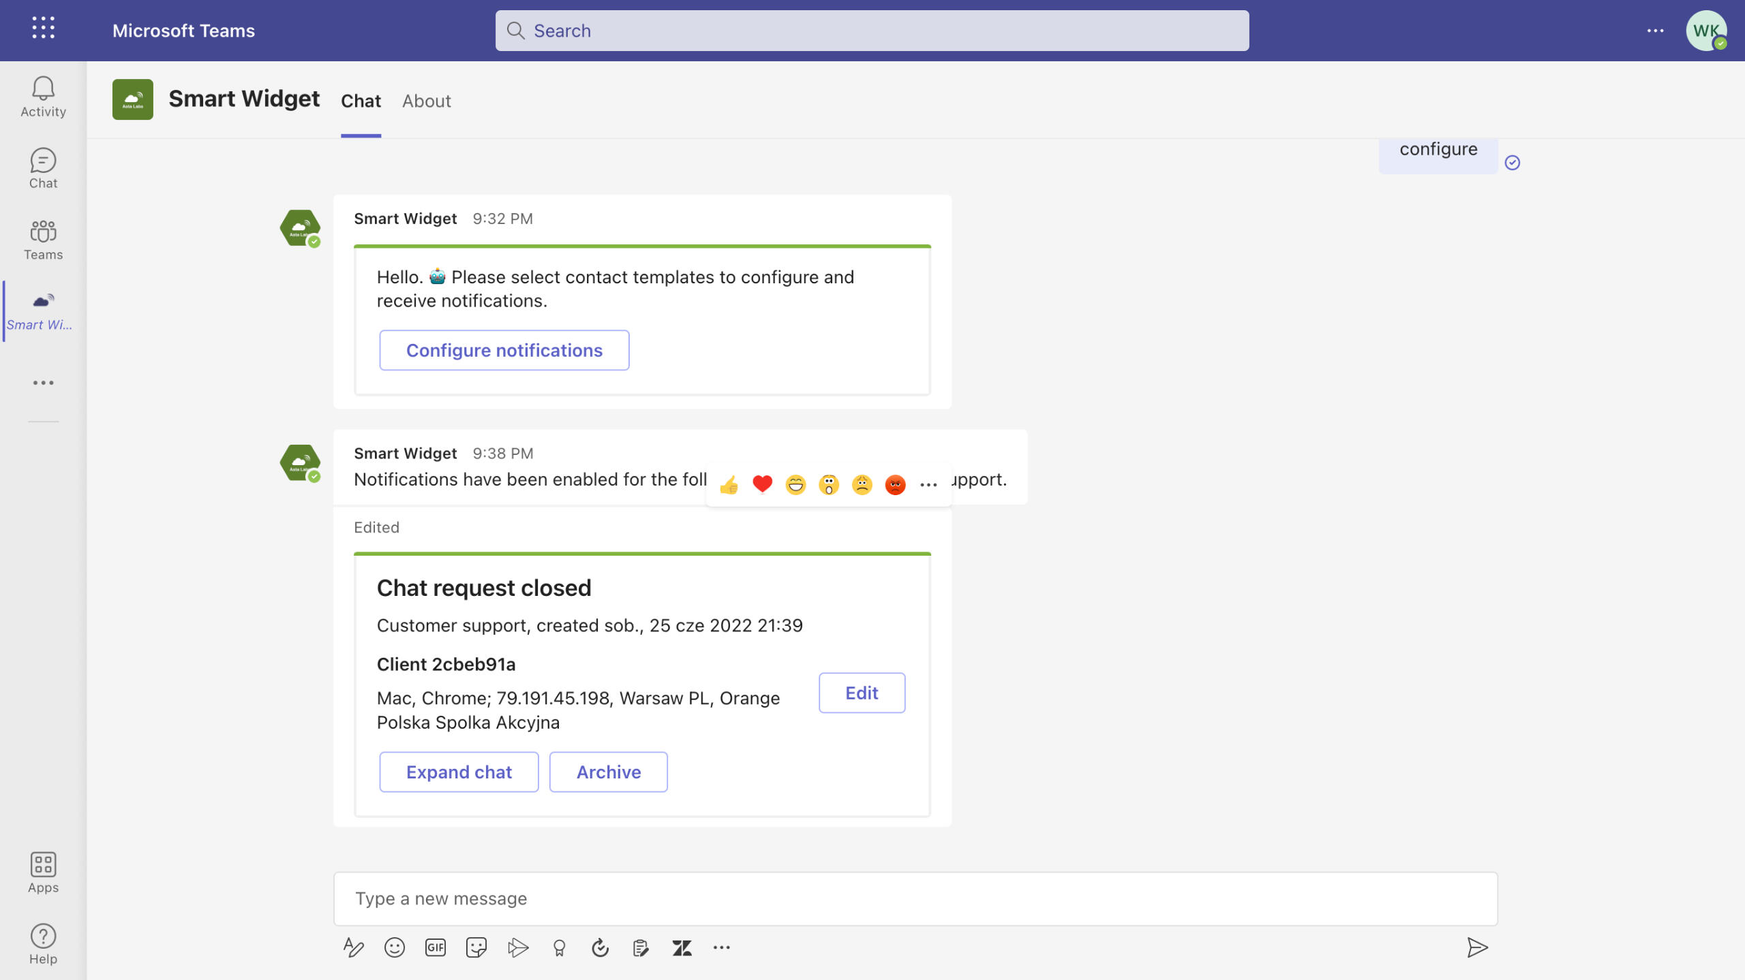Click the 9:38 PM timestamp

pyautogui.click(x=503, y=453)
